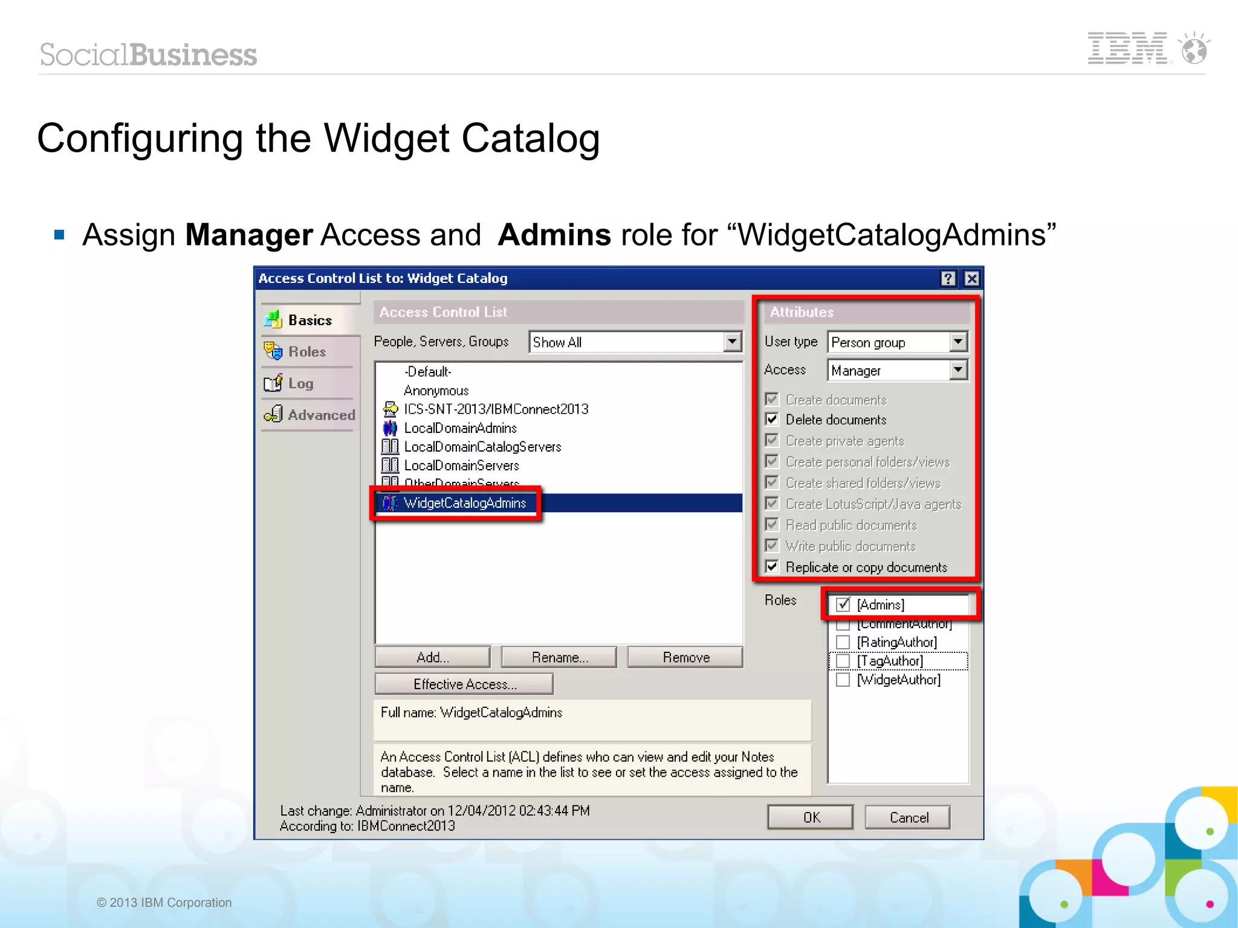Click the Basics panel icon
Viewport: 1238px width, 928px height.
coord(274,319)
